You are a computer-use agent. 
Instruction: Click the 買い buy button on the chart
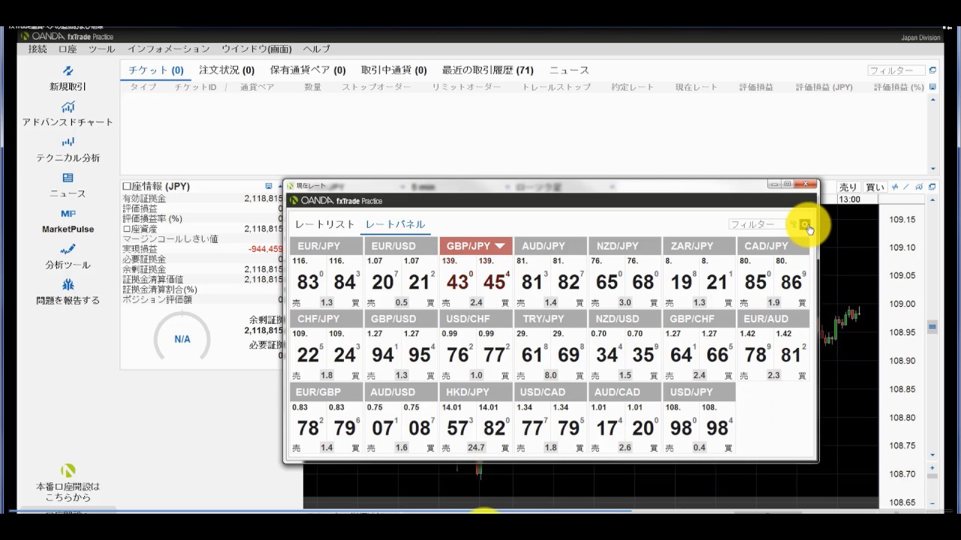[x=875, y=187]
